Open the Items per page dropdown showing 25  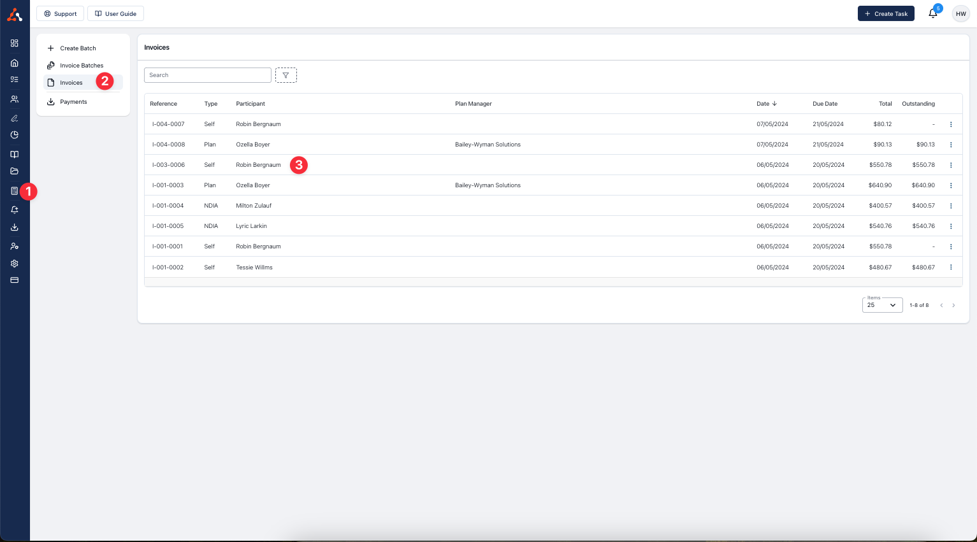882,305
